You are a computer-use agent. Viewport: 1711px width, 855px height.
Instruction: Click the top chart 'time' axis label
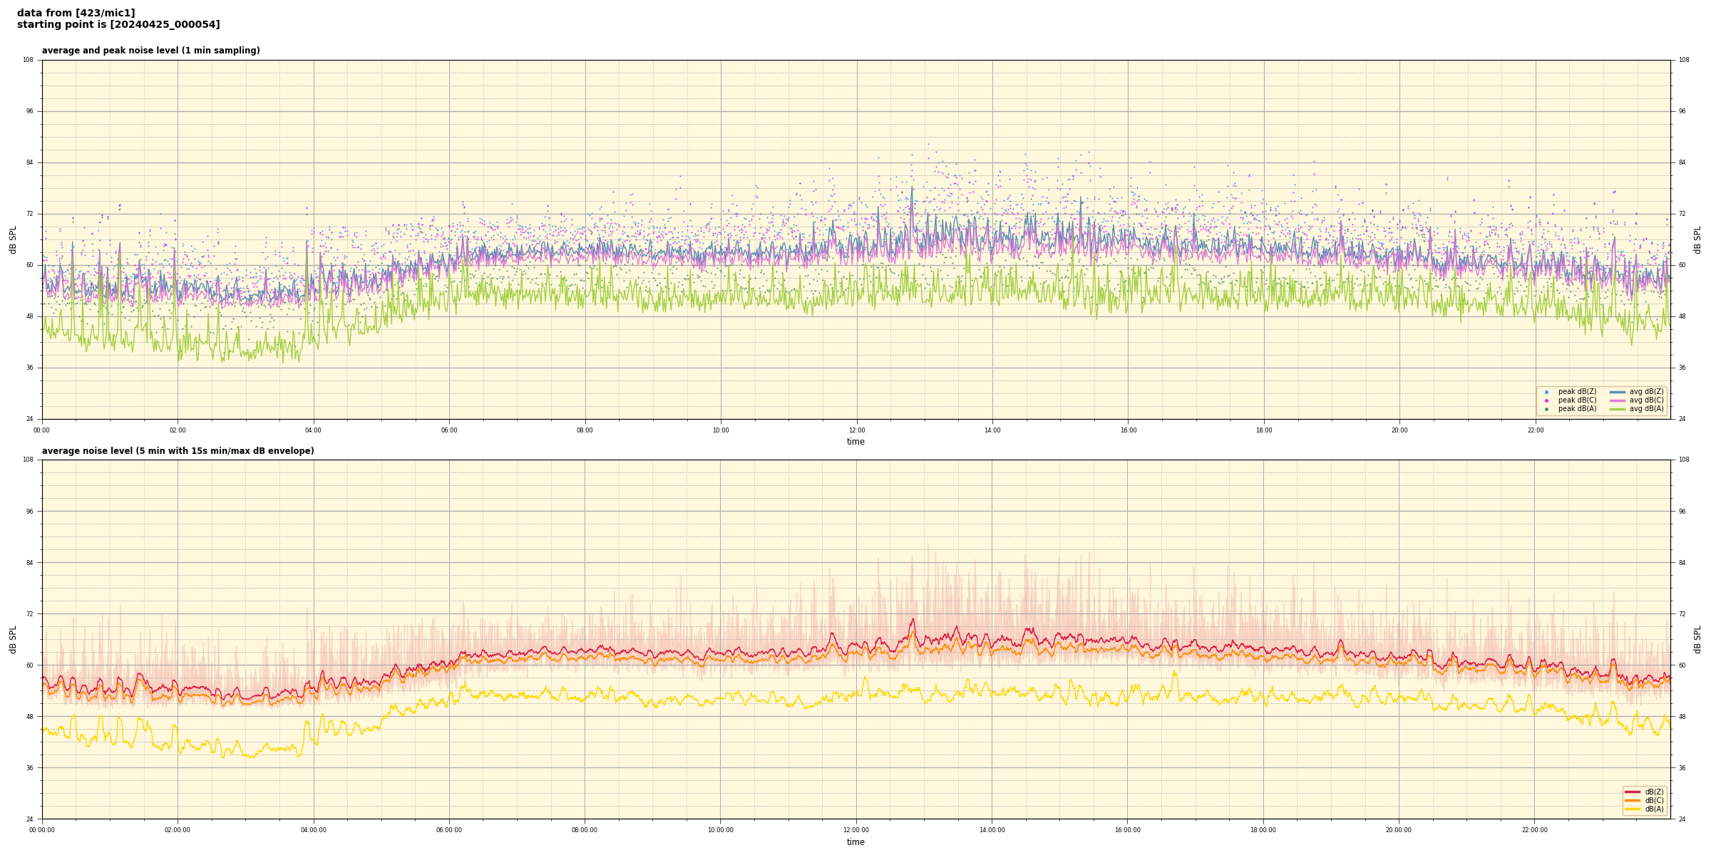[855, 442]
